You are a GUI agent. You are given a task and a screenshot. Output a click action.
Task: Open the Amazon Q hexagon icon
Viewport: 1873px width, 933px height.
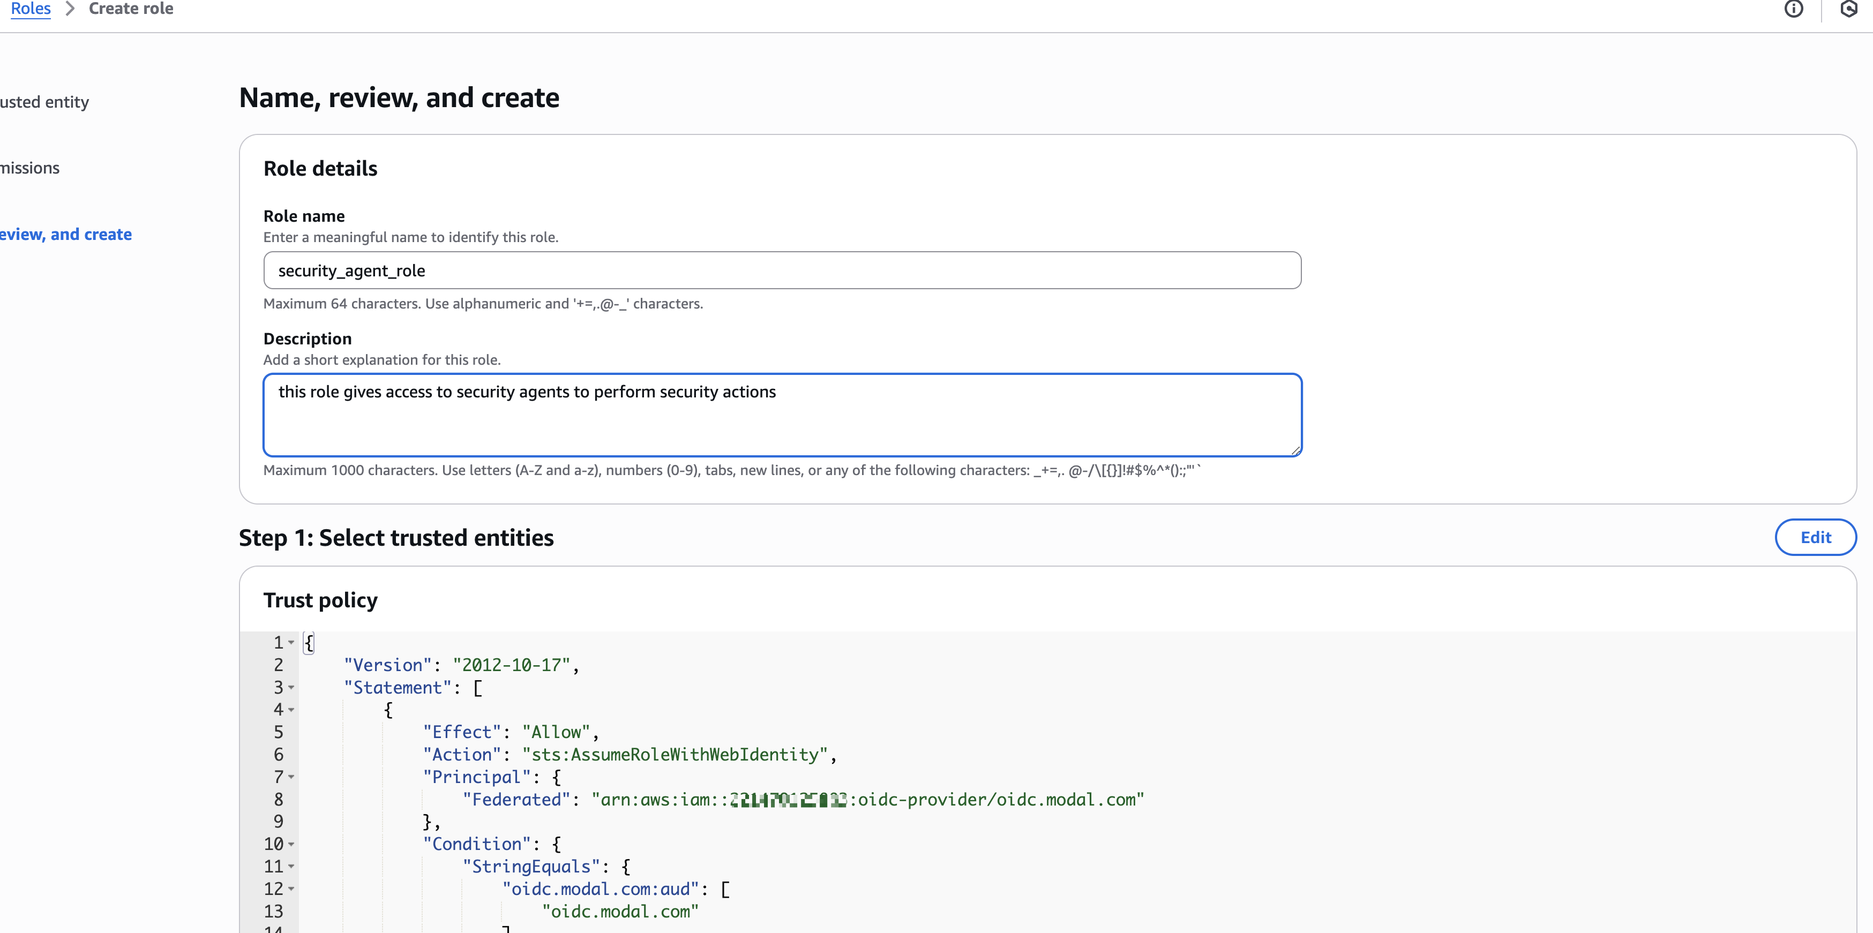1848,9
